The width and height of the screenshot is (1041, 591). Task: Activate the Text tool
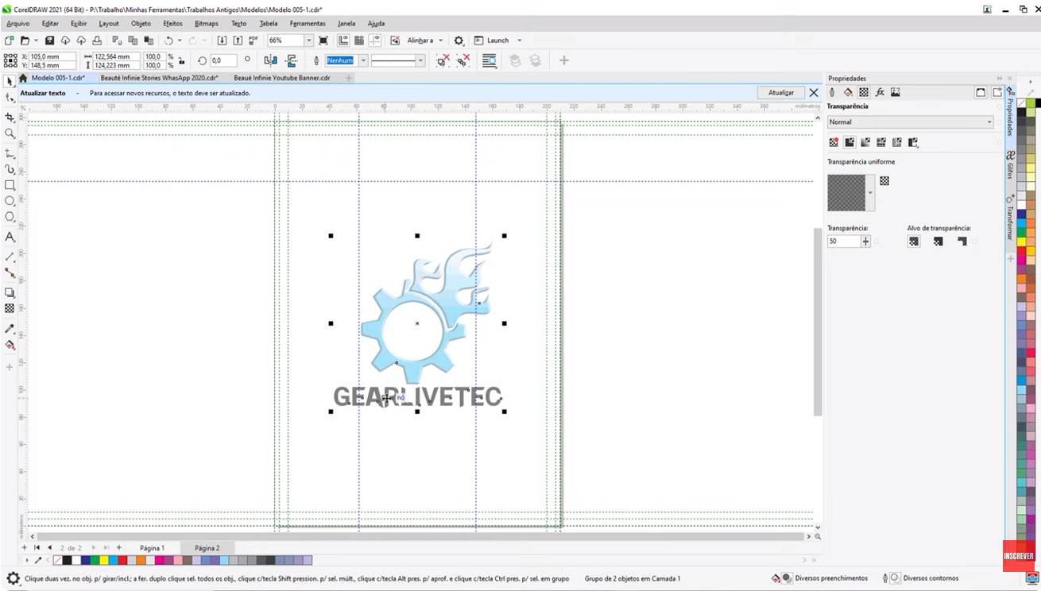(x=10, y=237)
